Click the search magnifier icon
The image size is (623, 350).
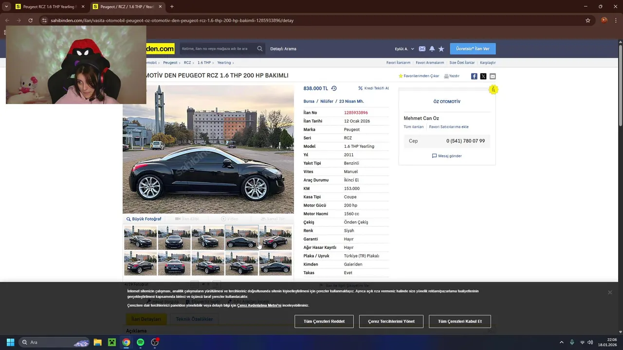tap(260, 49)
